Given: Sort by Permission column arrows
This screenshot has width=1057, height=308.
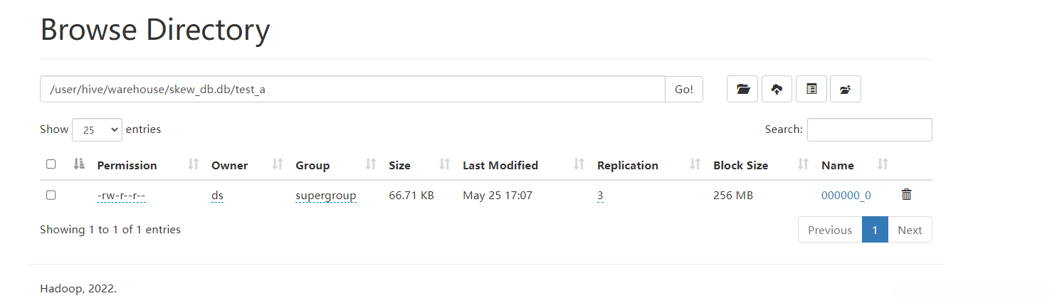Looking at the screenshot, I should pos(193,165).
